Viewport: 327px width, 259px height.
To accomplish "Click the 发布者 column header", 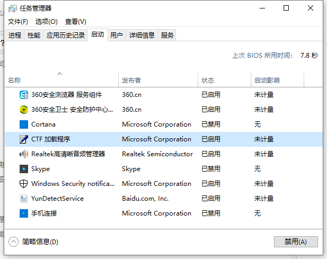I will (131, 81).
